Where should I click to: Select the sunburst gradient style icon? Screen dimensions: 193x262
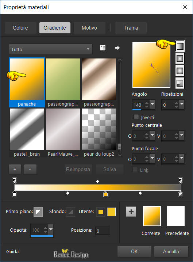180,71
